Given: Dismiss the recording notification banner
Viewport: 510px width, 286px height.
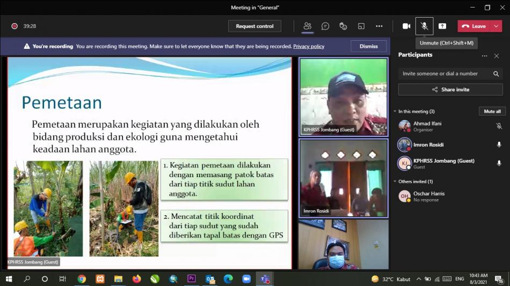Looking at the screenshot, I should 368,47.
